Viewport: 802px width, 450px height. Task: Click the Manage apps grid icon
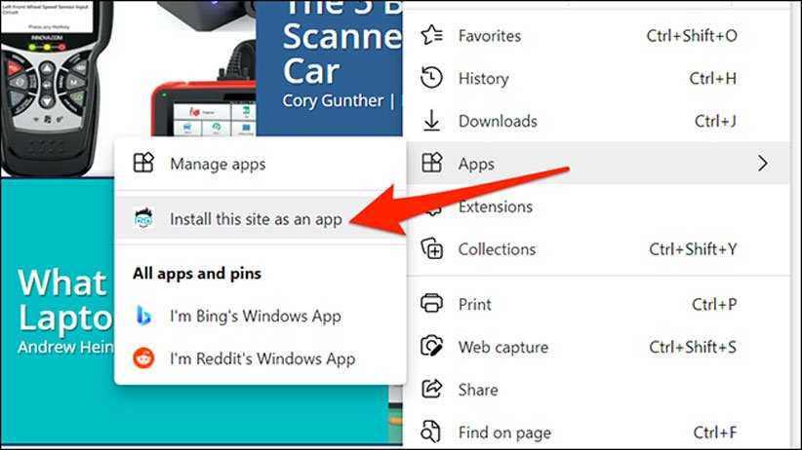pos(143,164)
